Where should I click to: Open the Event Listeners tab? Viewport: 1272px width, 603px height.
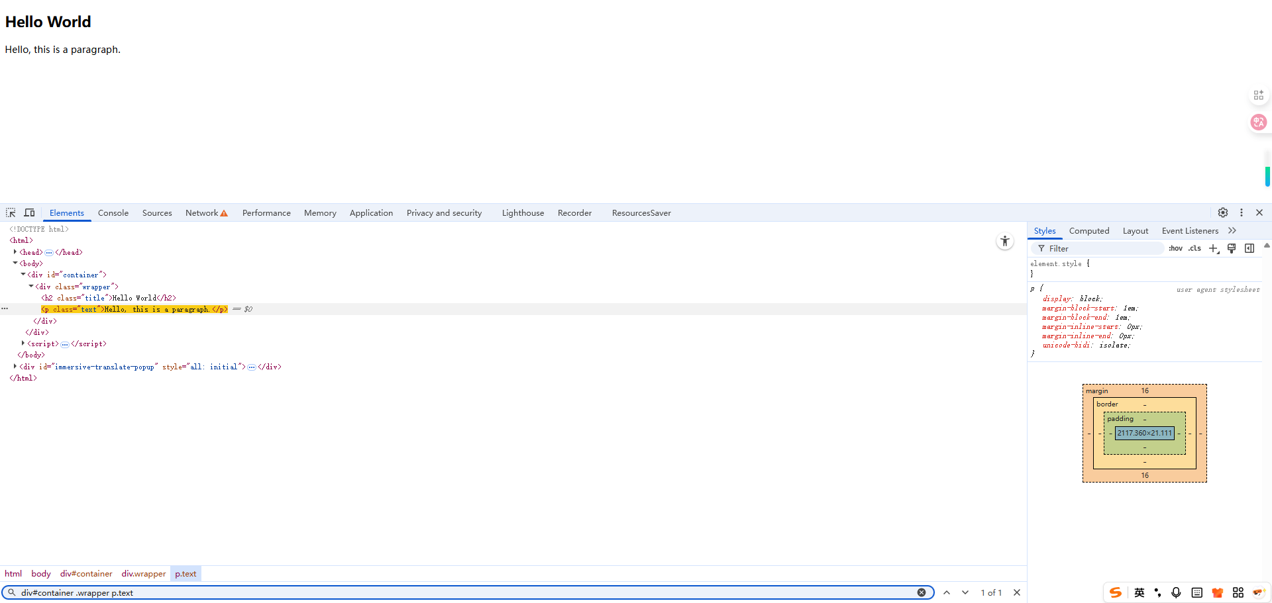click(1190, 230)
